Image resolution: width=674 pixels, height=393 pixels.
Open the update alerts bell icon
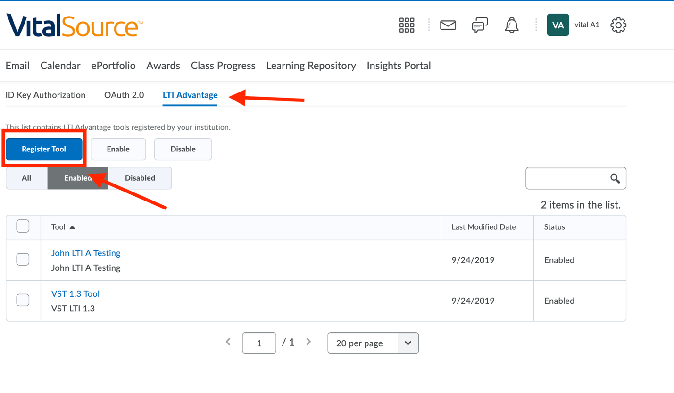pyautogui.click(x=512, y=25)
